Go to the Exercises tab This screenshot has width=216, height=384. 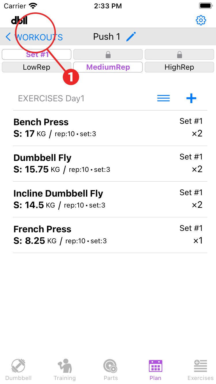point(200,369)
